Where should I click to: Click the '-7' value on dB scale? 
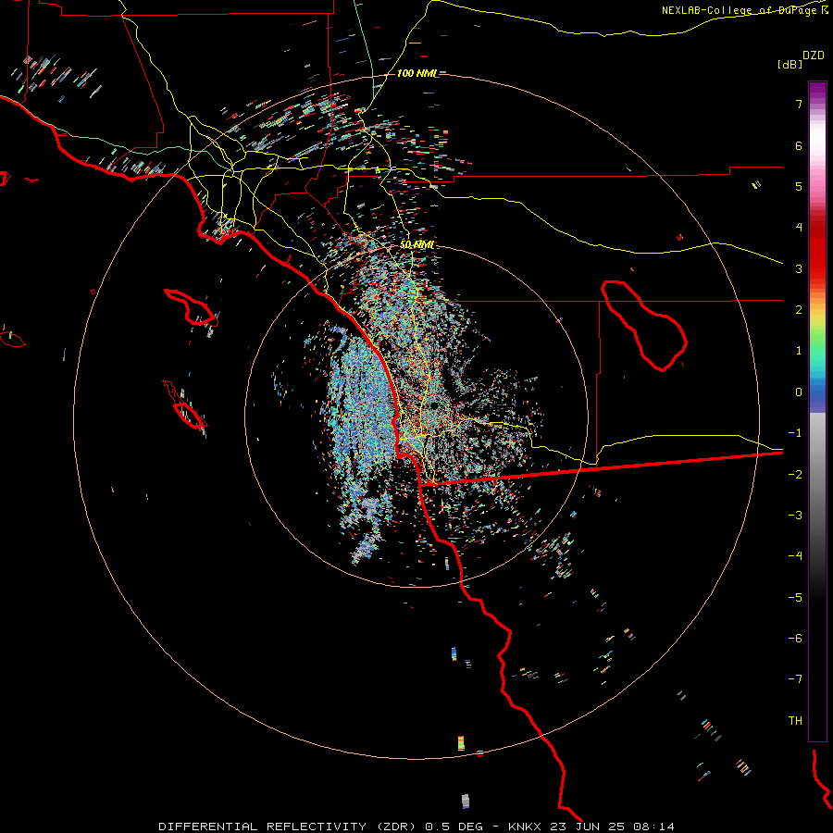click(795, 679)
